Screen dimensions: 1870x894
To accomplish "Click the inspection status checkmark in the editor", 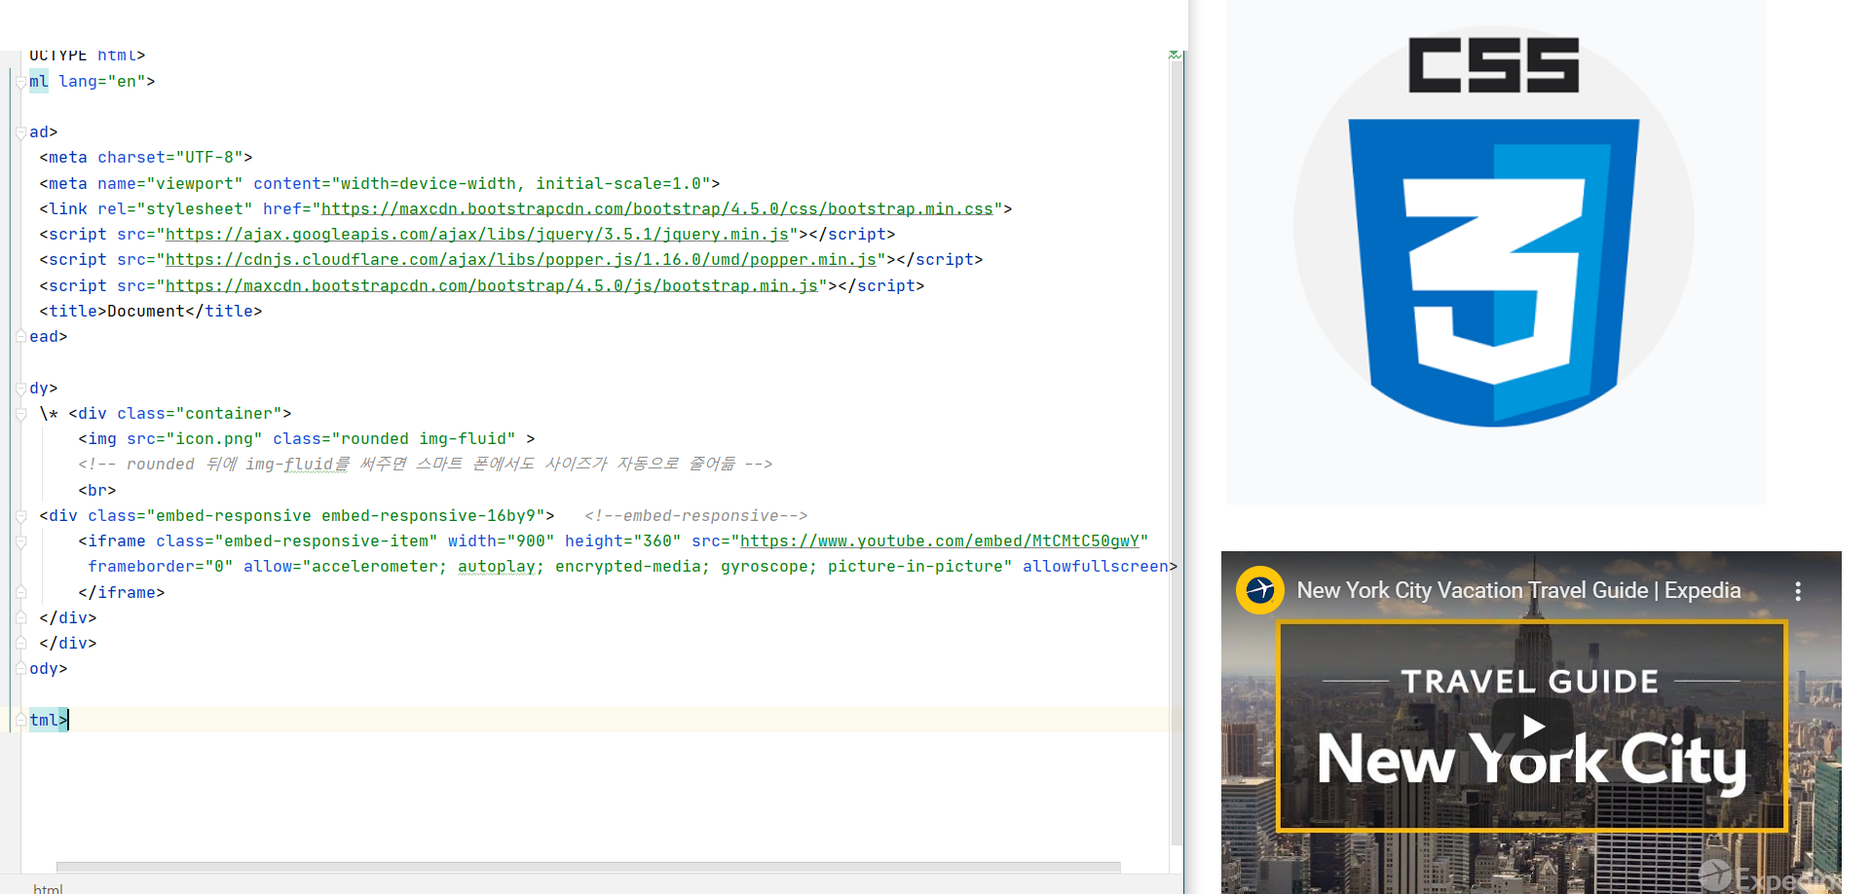I will click(x=1175, y=56).
